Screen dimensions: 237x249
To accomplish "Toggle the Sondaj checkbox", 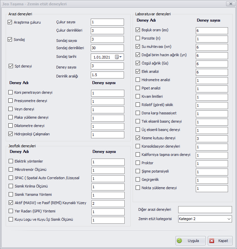I will pos(10,39).
